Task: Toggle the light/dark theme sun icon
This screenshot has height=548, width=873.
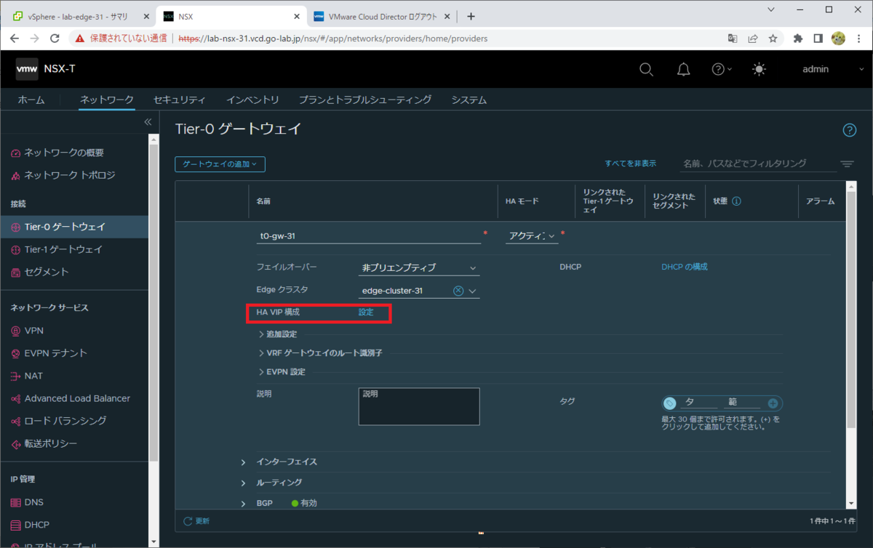Action: (x=760, y=69)
